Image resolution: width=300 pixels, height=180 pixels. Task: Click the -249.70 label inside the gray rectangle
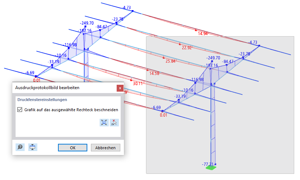[x=213, y=58]
